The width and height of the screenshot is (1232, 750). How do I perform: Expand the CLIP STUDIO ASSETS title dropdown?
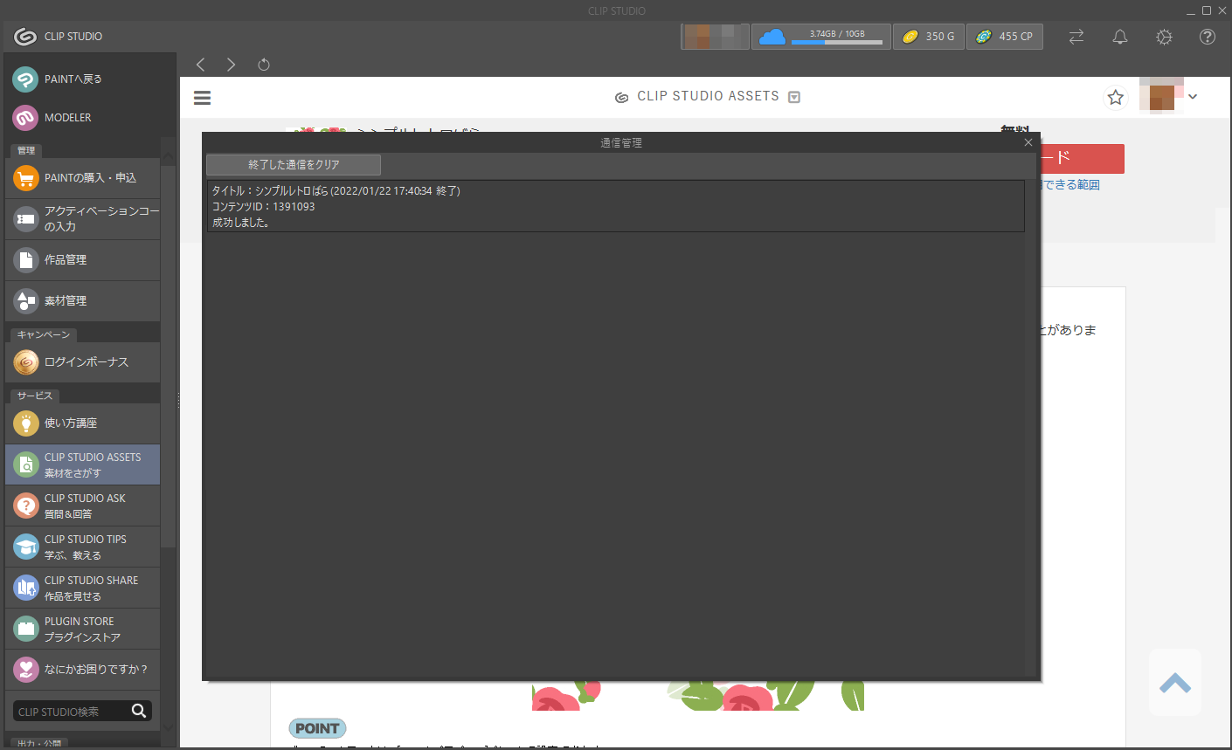[794, 97]
